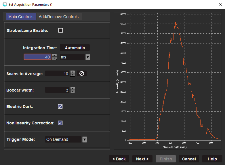Decrease the Boxcar width value
This screenshot has height=165, width=225.
(73, 92)
